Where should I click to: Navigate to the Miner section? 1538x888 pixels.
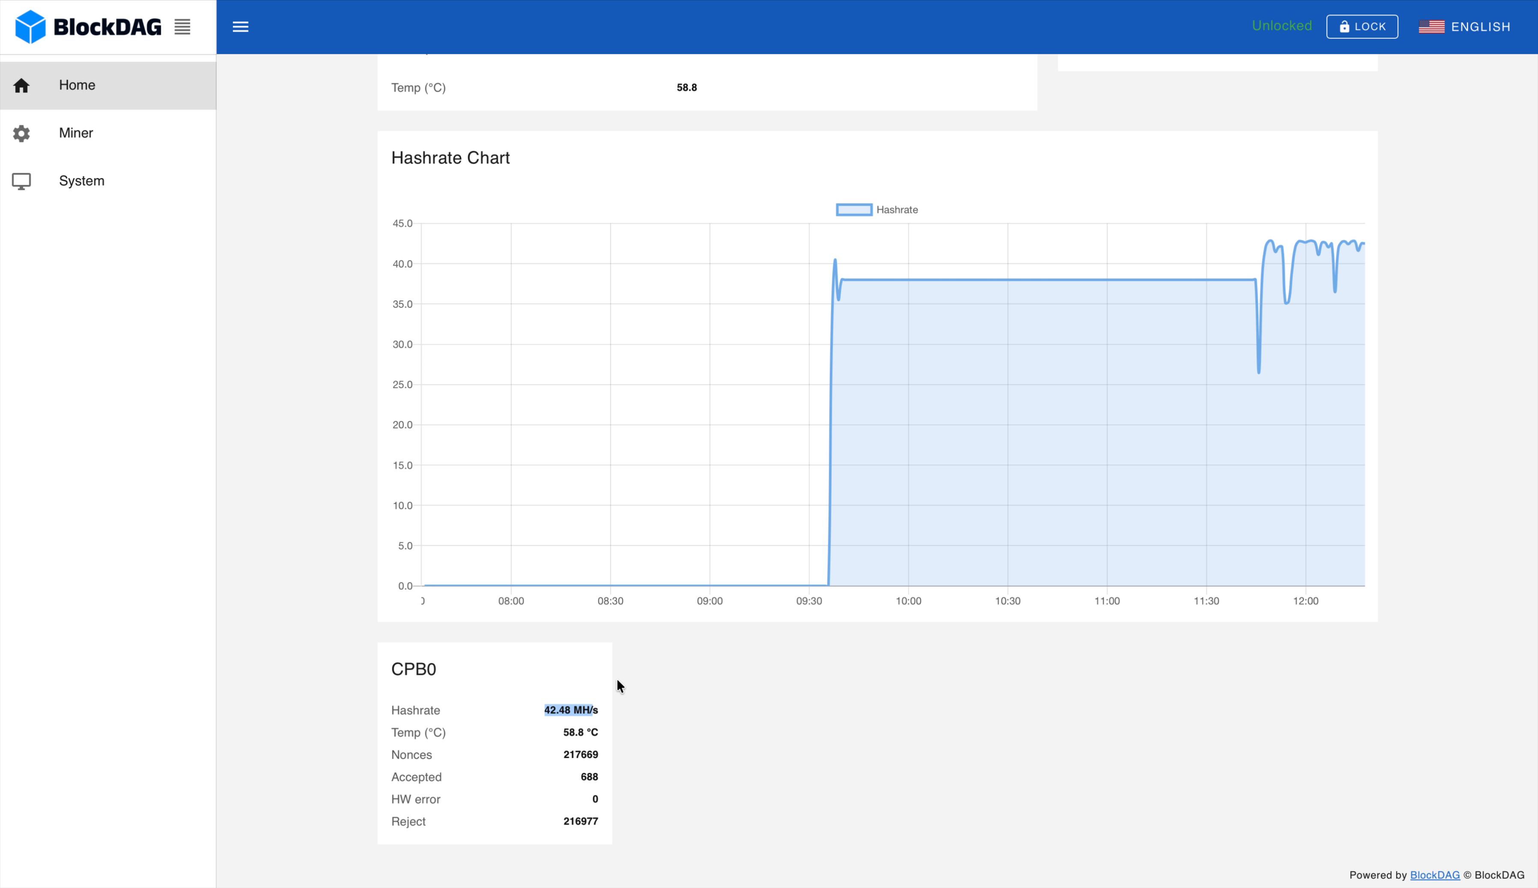[x=76, y=133]
